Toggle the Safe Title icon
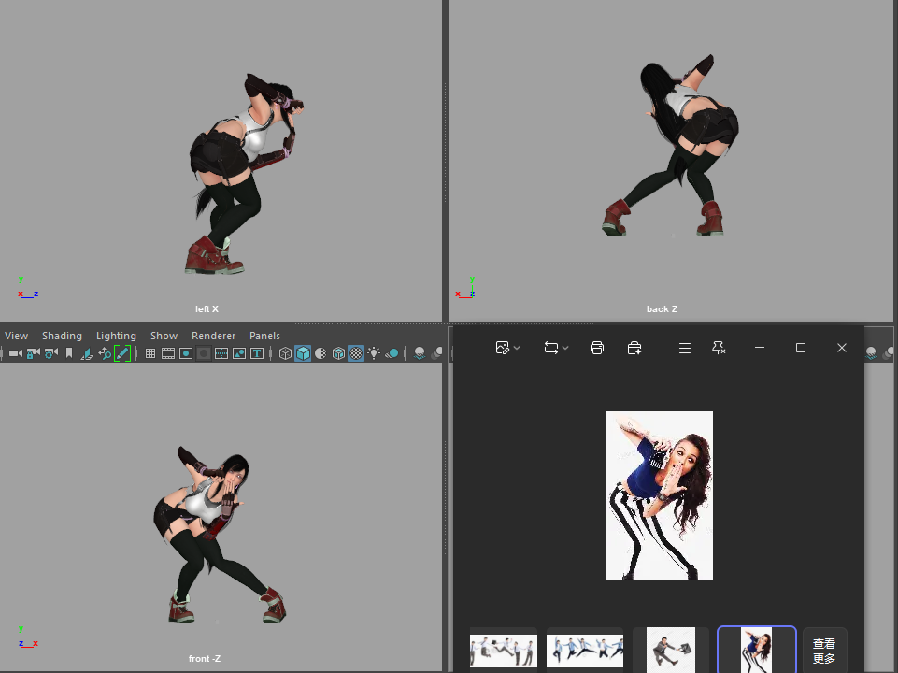 point(257,353)
